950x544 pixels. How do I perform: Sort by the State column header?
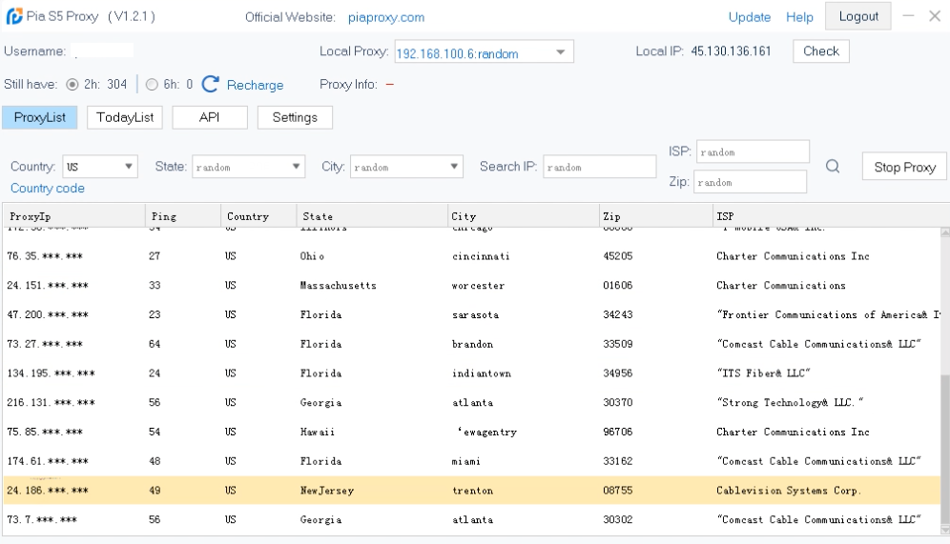[372, 216]
